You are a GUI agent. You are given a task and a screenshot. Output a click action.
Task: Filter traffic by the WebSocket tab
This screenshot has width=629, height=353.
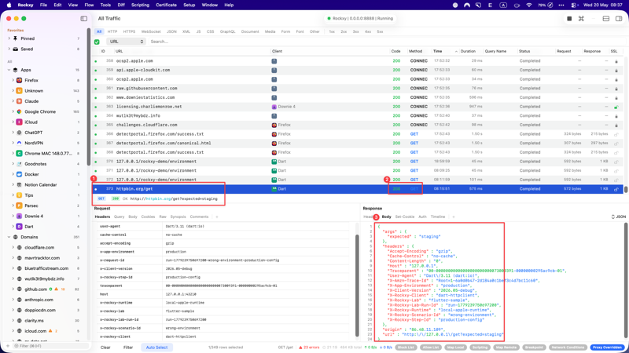pos(151,31)
